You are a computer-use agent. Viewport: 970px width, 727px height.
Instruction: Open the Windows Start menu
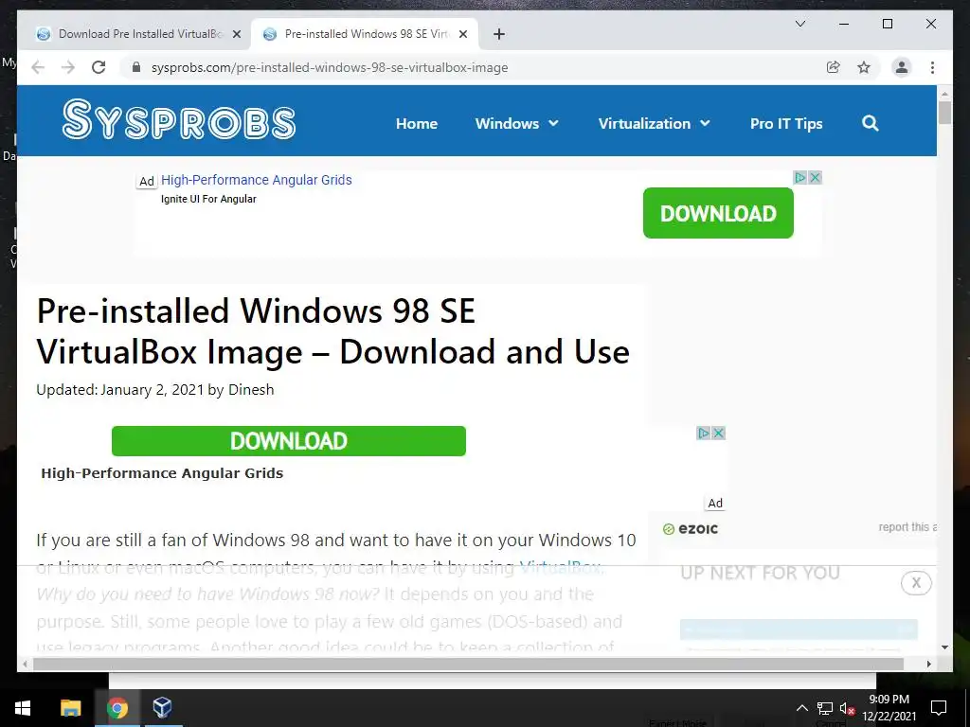[x=23, y=708]
